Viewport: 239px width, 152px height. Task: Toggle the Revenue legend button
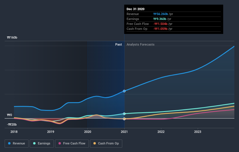[17, 144]
